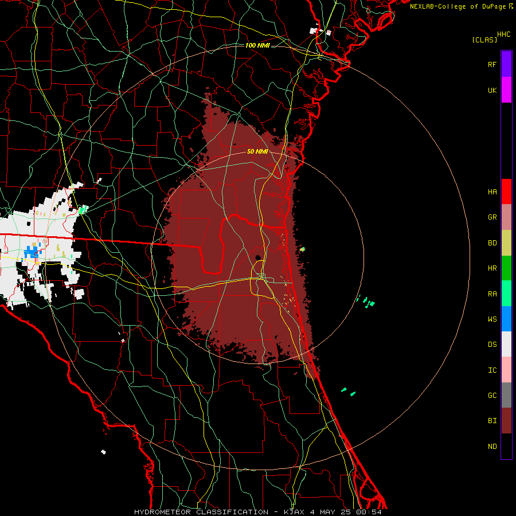The image size is (516, 516).
Task: Click the IC legend label
Action: click(492, 370)
